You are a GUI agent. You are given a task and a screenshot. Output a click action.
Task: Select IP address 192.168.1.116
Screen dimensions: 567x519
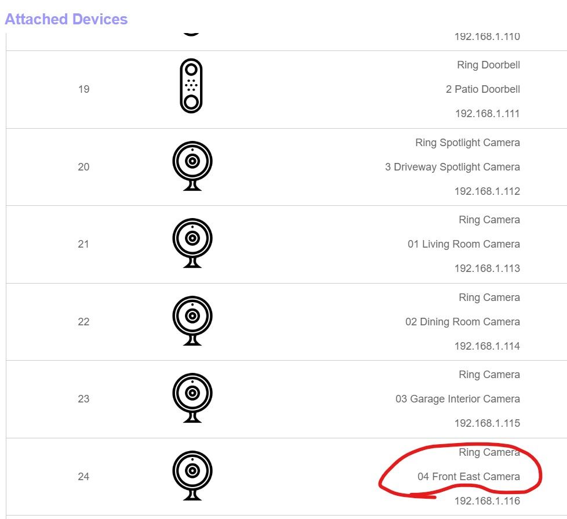487,501
